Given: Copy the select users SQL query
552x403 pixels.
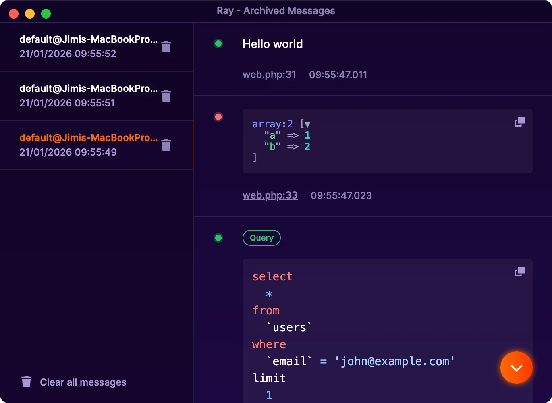Looking at the screenshot, I should [520, 272].
